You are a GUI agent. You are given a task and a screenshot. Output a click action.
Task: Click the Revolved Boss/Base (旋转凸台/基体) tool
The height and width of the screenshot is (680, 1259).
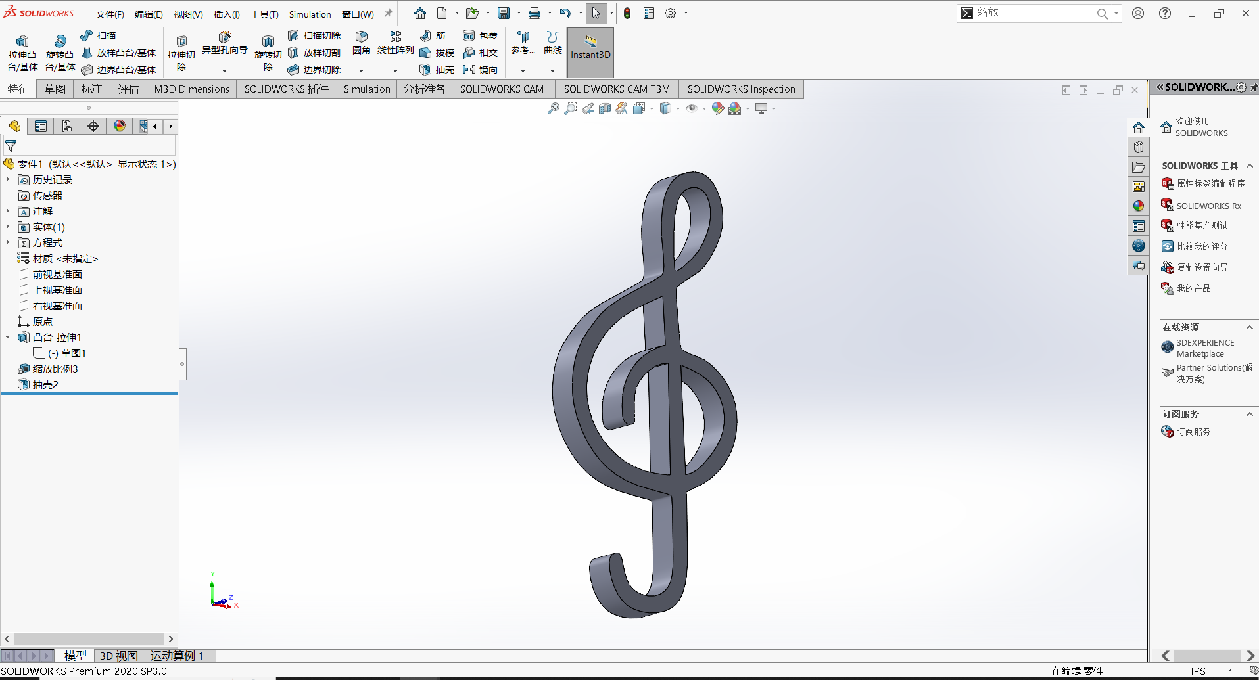tap(60, 53)
